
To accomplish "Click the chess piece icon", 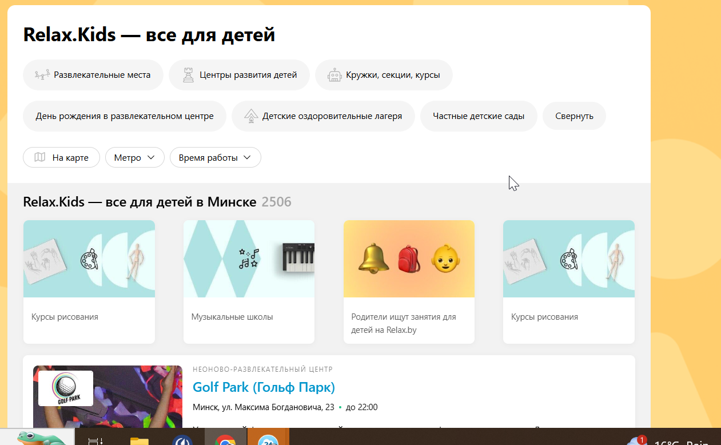I will (x=188, y=75).
